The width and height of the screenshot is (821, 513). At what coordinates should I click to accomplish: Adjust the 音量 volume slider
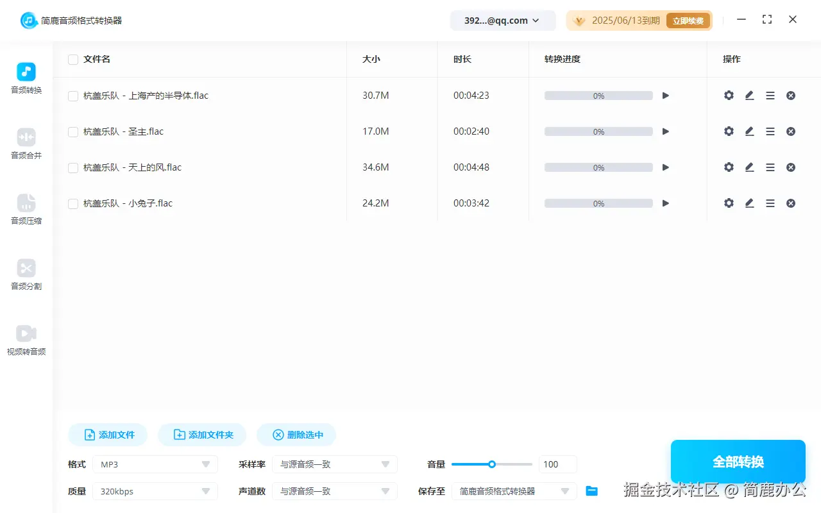point(492,464)
